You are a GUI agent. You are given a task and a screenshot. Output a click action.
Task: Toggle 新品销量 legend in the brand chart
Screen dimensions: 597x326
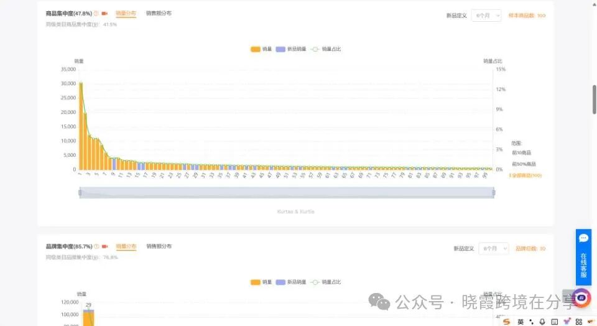(291, 282)
